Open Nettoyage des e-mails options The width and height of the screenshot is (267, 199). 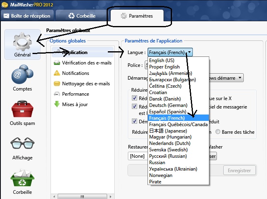pos(83,84)
